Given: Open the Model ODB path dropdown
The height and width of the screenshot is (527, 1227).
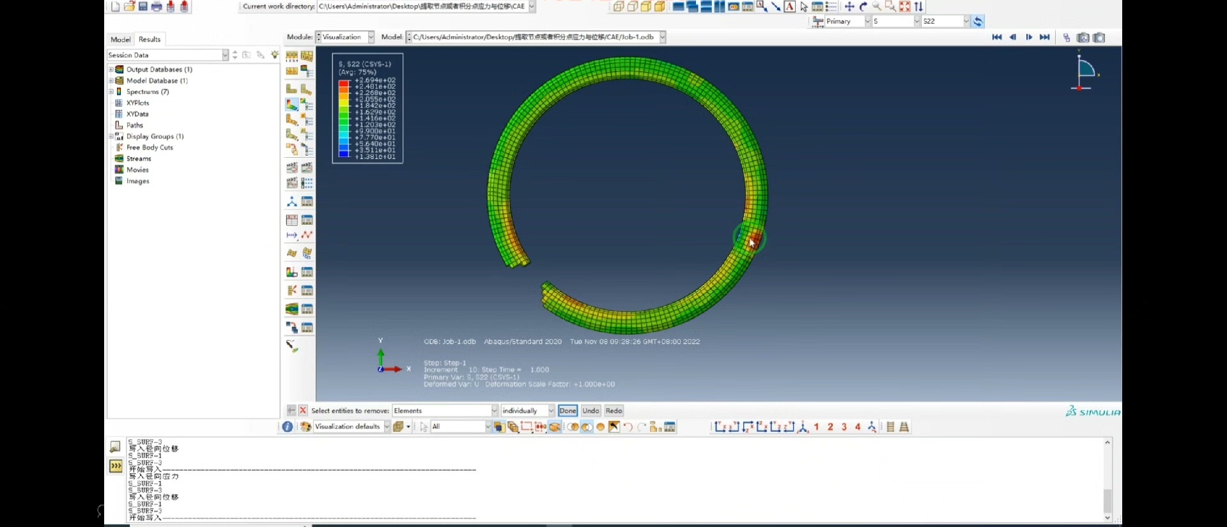Looking at the screenshot, I should coord(663,37).
